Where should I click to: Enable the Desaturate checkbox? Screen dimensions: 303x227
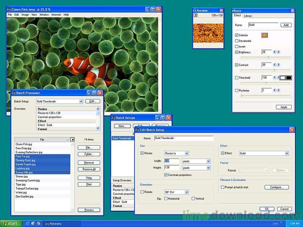click(237, 41)
